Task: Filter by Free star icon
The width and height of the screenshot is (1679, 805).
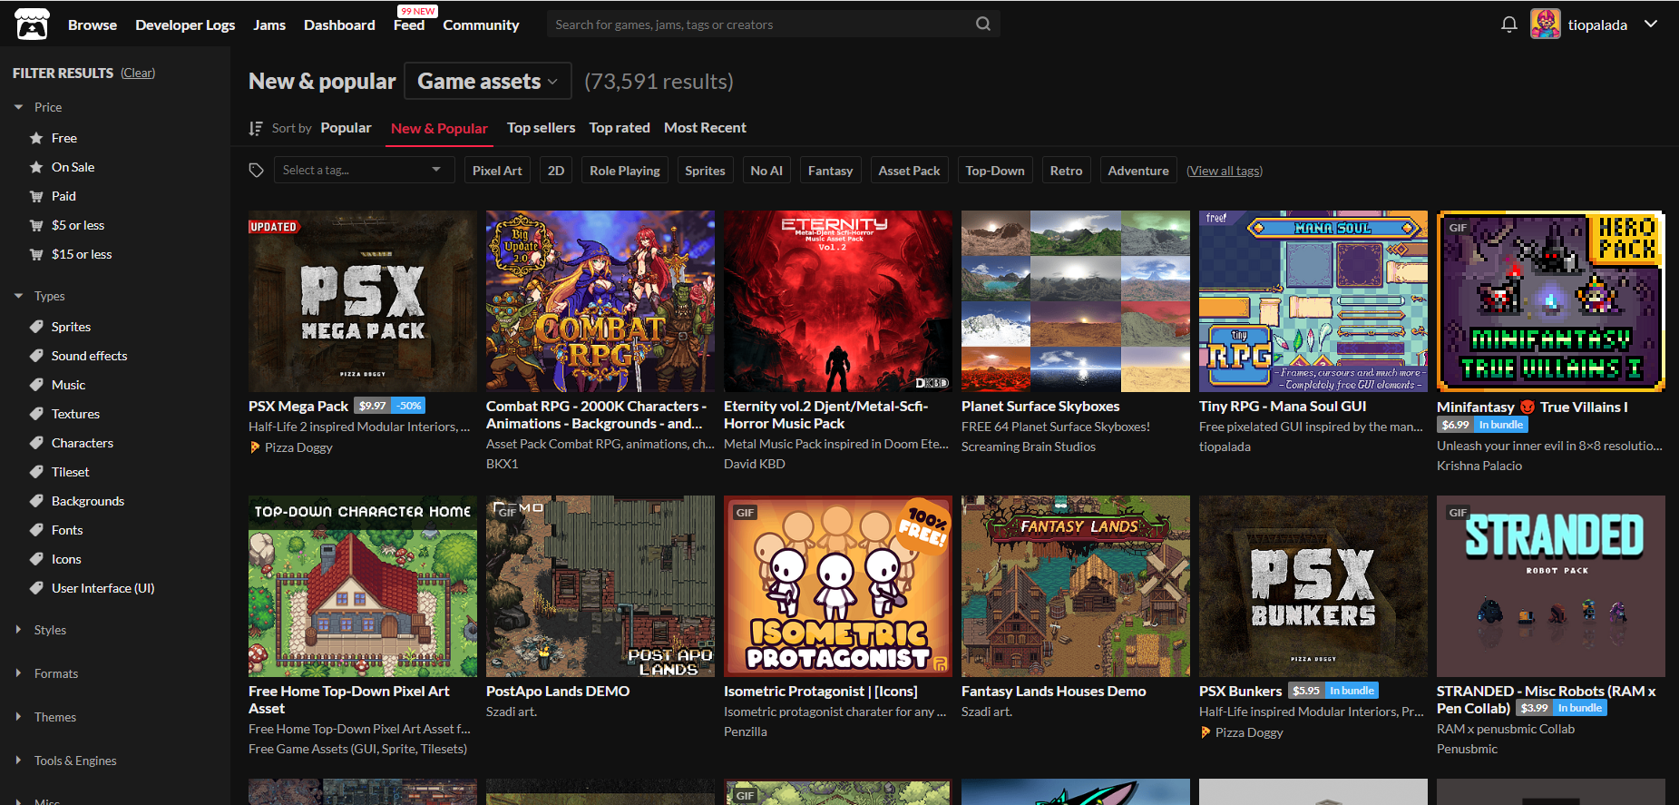Action: pos(36,138)
